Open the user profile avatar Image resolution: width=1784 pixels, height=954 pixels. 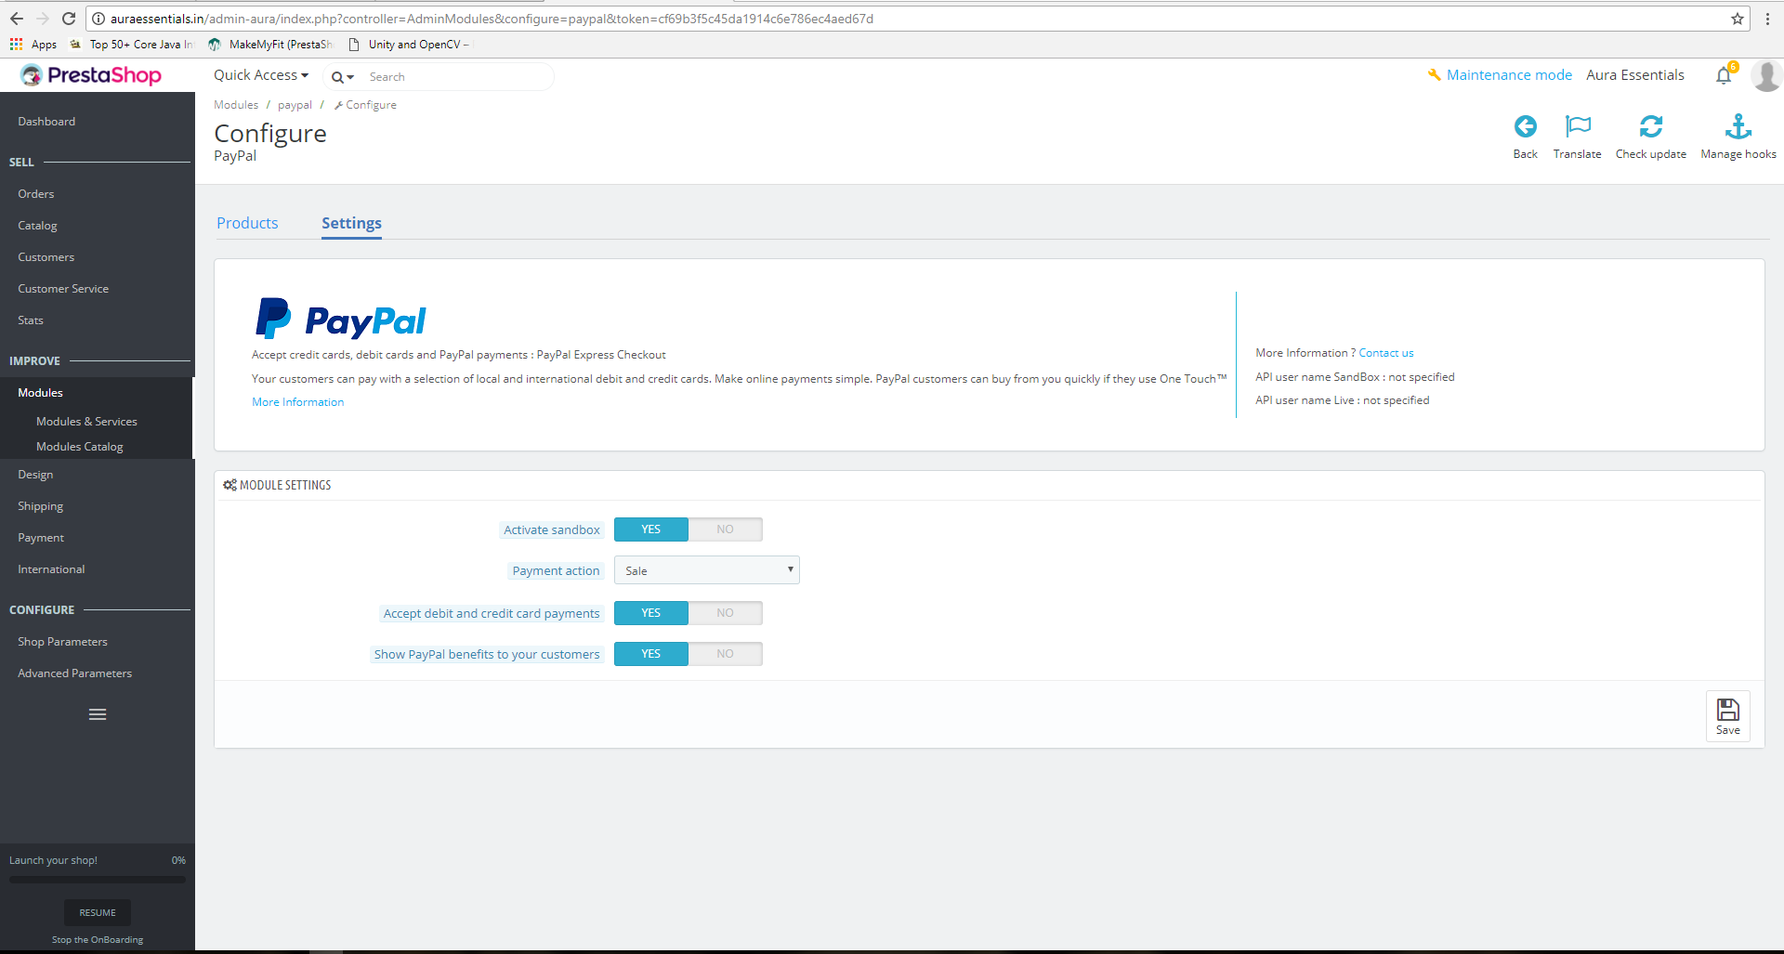pos(1766,75)
